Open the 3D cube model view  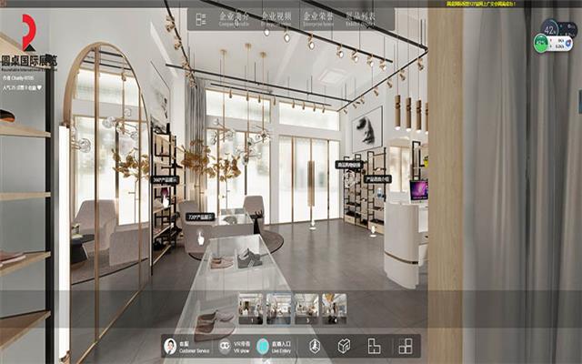pyautogui.click(x=344, y=346)
